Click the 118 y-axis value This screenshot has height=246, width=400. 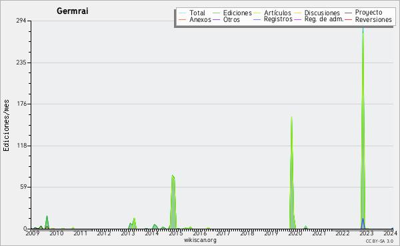click(21, 146)
